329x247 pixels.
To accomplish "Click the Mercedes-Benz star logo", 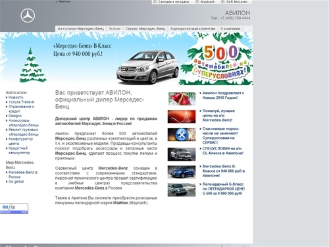I will point(28,16).
